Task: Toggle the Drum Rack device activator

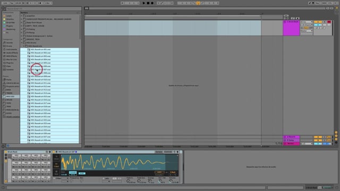Action: click(x=6, y=152)
